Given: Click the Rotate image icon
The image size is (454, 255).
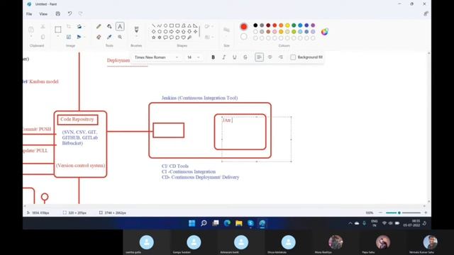Looking at the screenshot, I should [x=79, y=27].
